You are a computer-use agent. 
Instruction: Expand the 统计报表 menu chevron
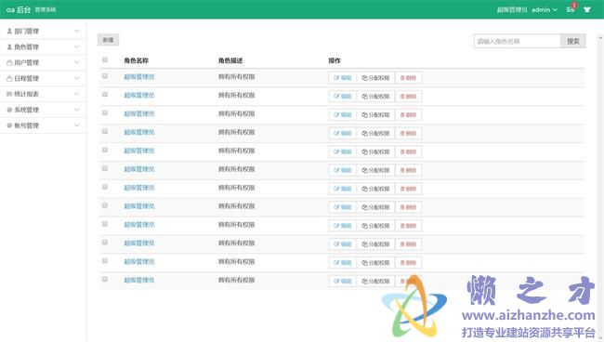[x=76, y=94]
